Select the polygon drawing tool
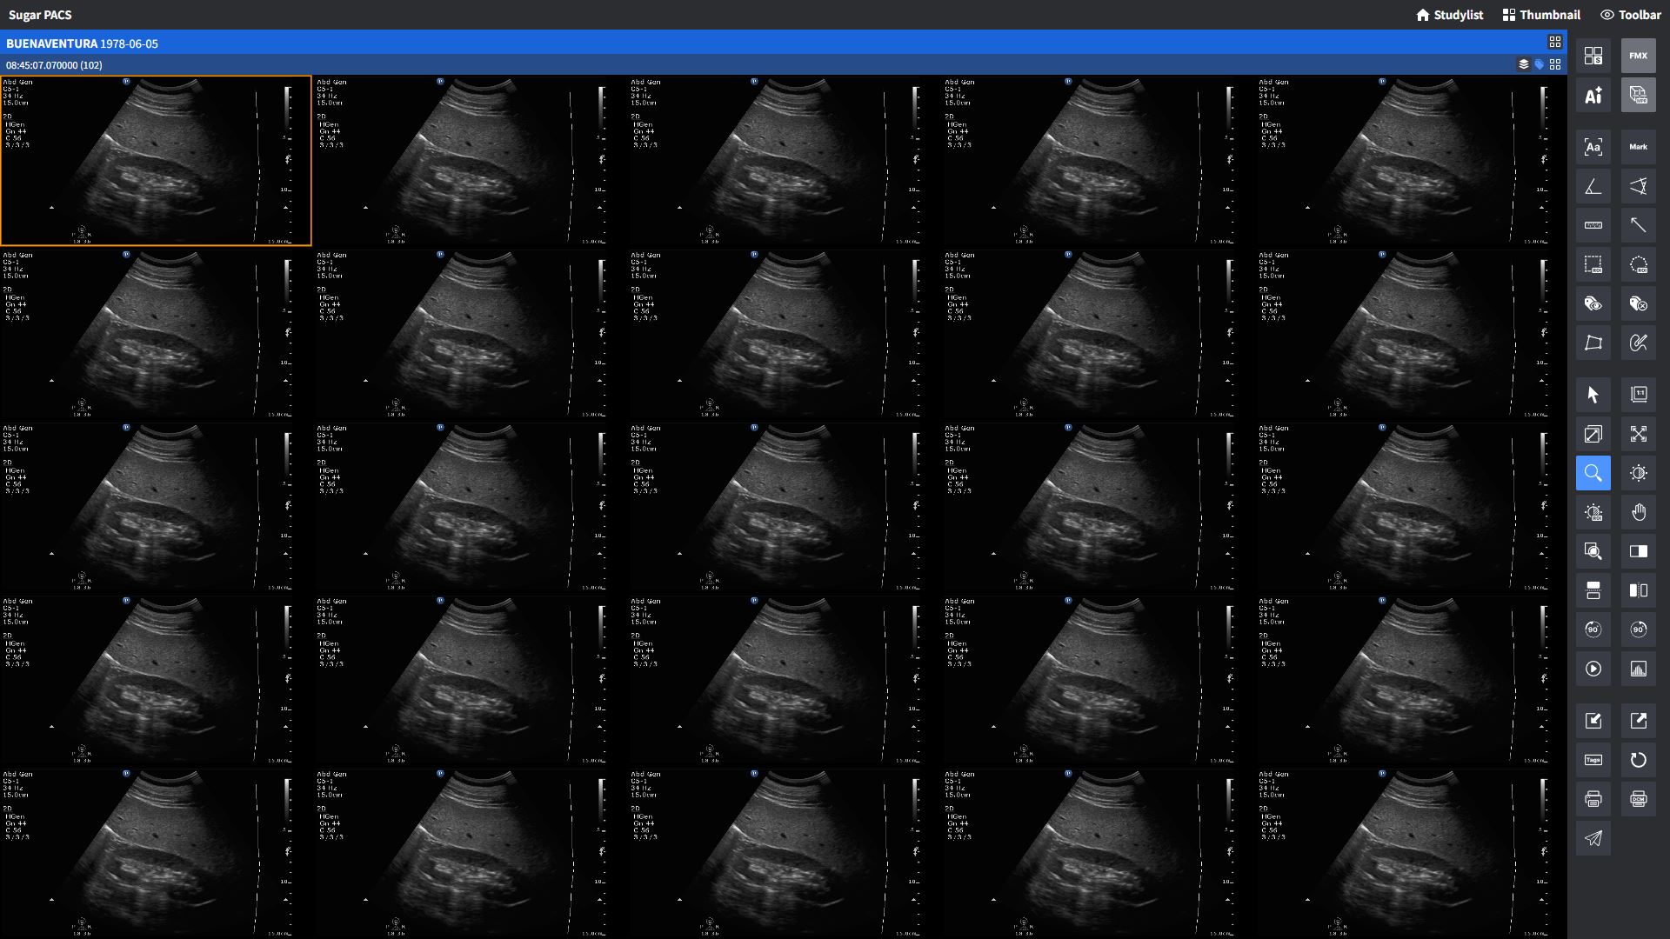The height and width of the screenshot is (939, 1670). pos(1593,343)
